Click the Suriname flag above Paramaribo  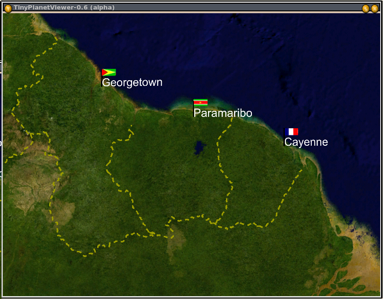pyautogui.click(x=200, y=102)
